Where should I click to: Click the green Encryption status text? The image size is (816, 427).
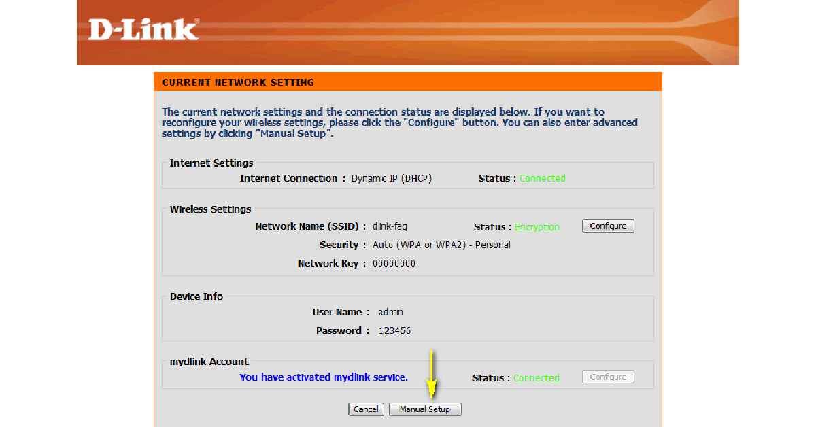point(537,228)
